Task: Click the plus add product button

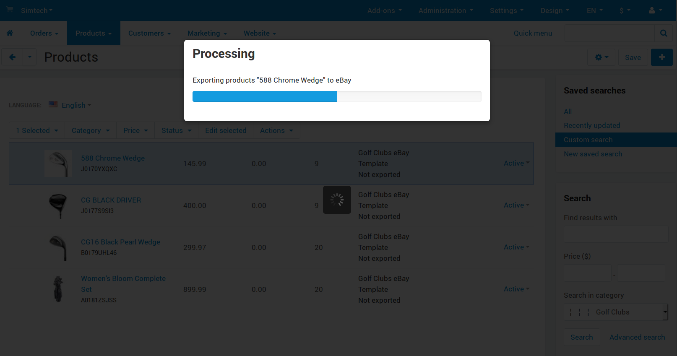Action: pyautogui.click(x=662, y=57)
